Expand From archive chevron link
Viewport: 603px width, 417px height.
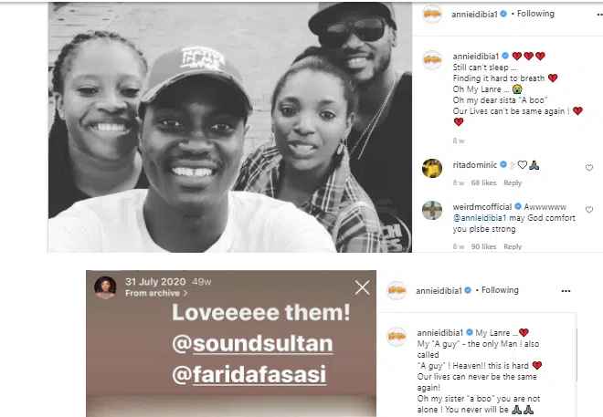click(x=156, y=293)
